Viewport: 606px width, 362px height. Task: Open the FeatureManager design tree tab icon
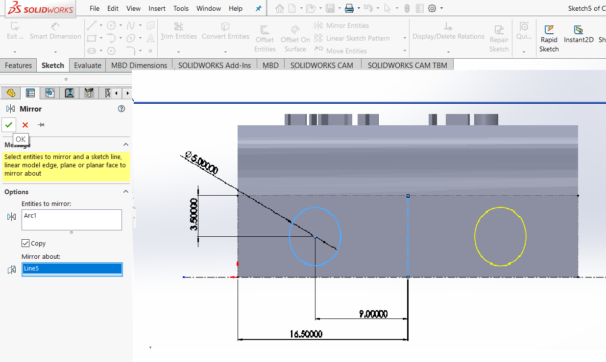click(x=11, y=93)
